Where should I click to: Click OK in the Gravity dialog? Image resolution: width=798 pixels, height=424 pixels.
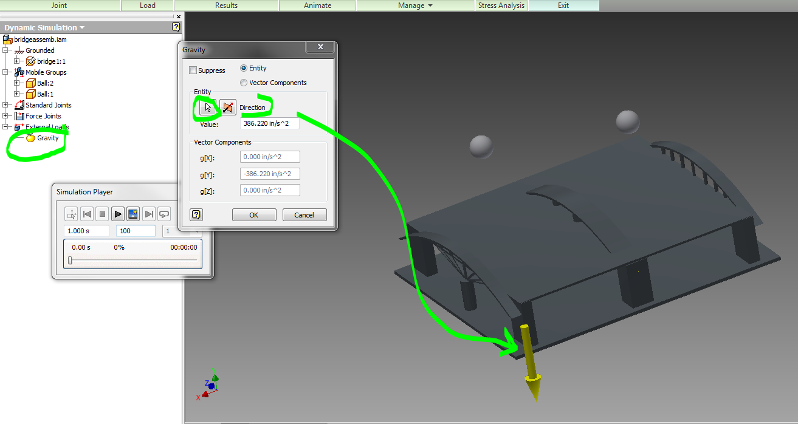tap(254, 215)
